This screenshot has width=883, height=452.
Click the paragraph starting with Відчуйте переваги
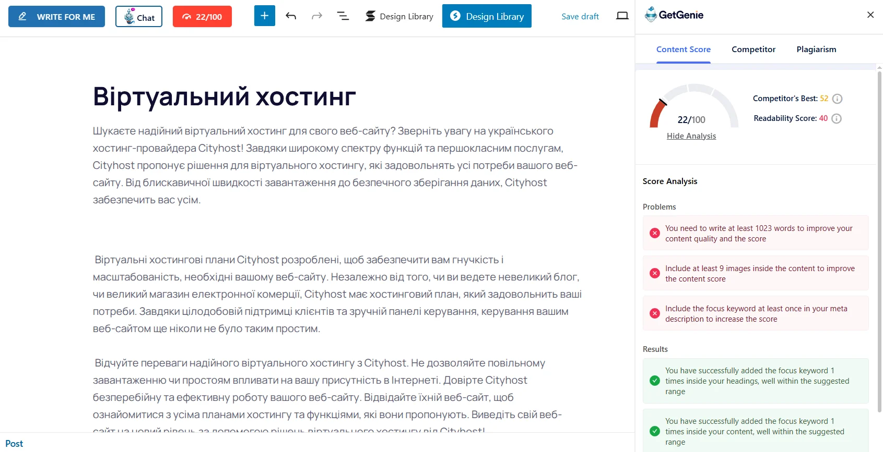coord(328,394)
